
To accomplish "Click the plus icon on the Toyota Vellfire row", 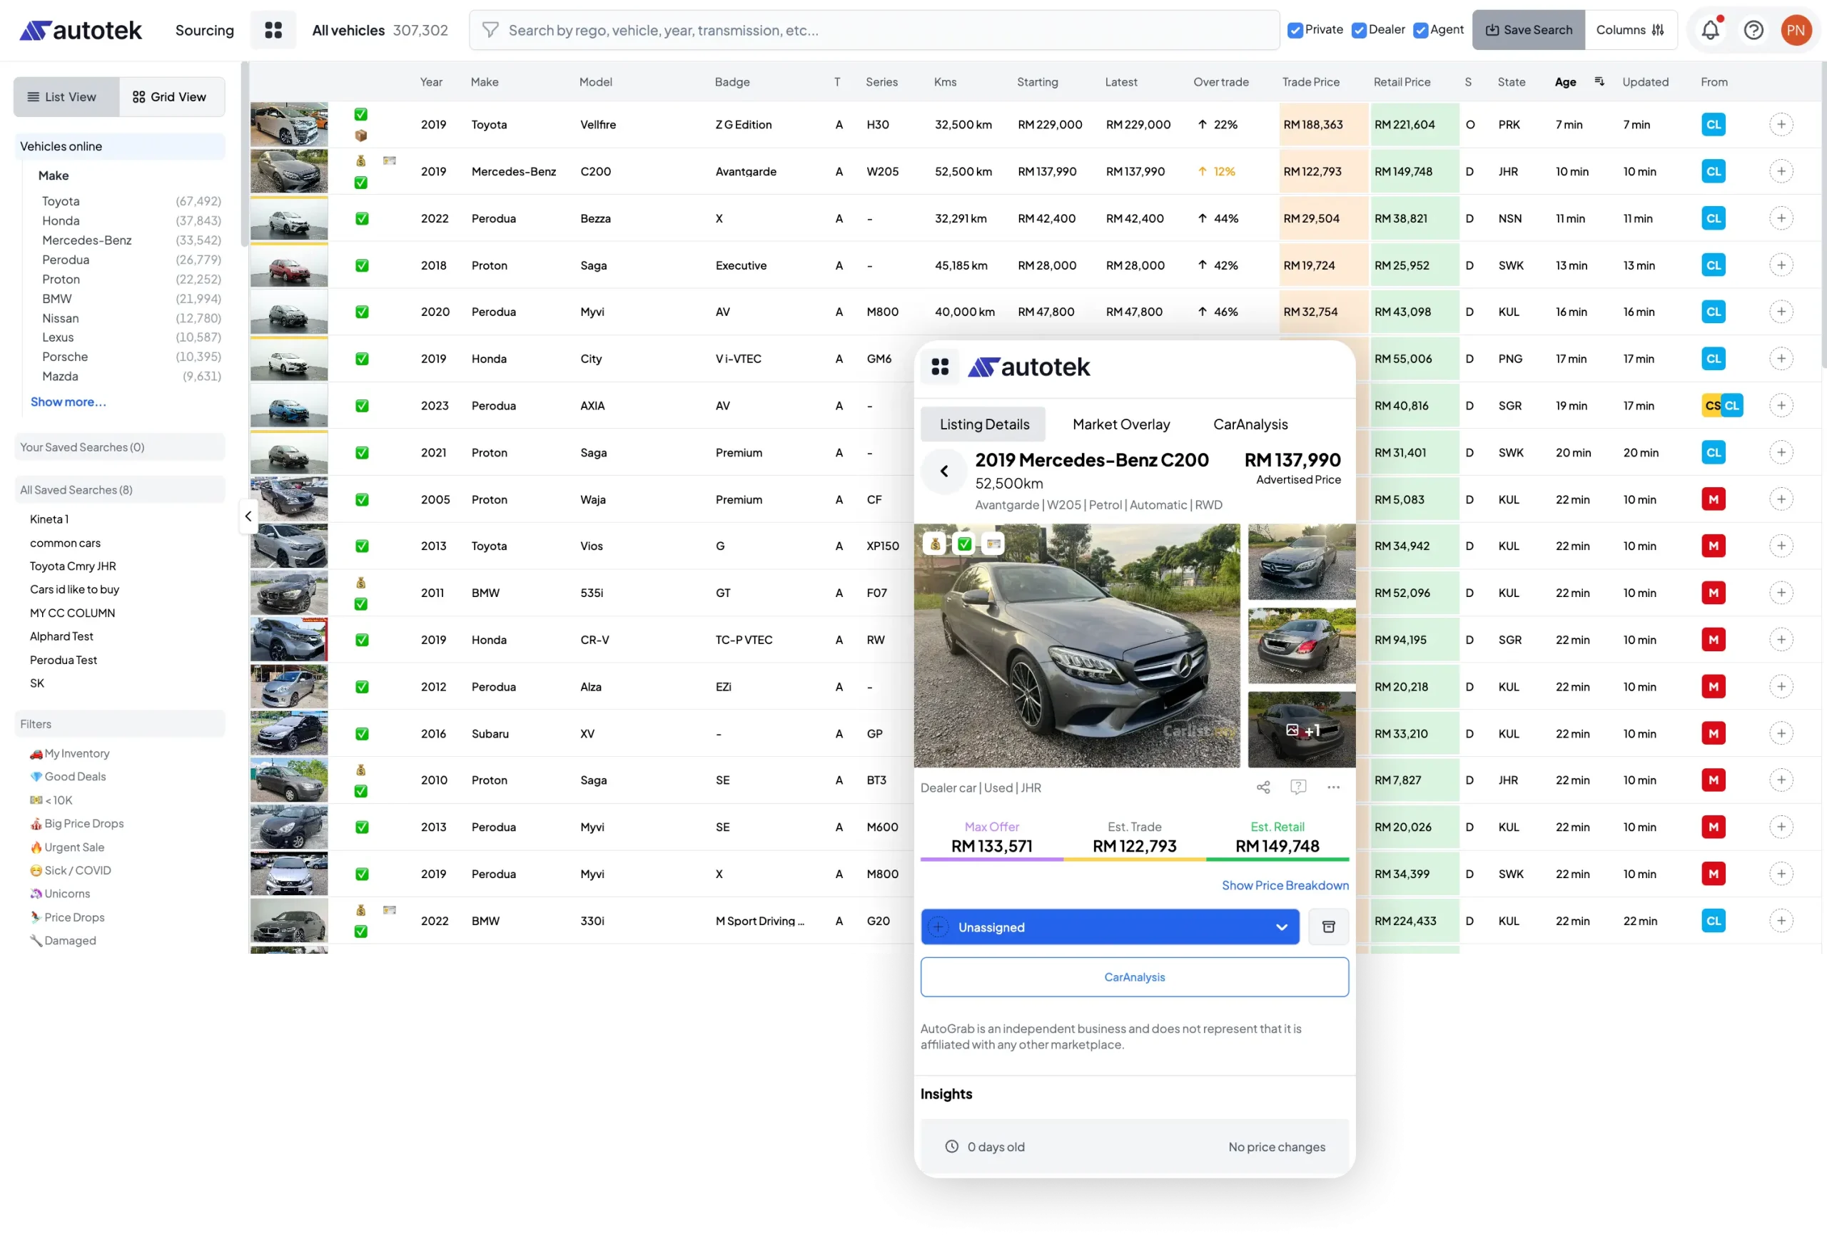I will coord(1781,124).
